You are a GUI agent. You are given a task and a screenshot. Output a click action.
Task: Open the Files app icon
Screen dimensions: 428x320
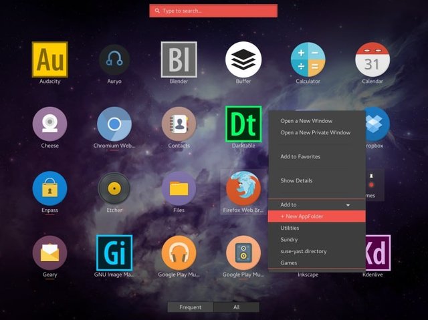pyautogui.click(x=179, y=188)
